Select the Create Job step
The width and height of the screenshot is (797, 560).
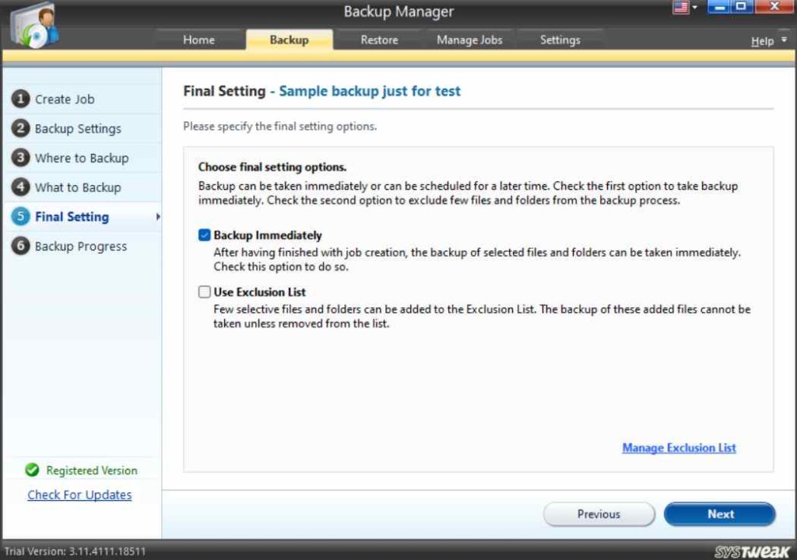tap(65, 99)
